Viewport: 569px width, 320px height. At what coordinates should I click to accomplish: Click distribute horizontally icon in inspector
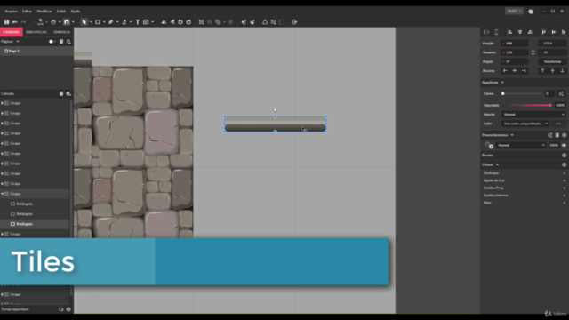tap(486, 32)
